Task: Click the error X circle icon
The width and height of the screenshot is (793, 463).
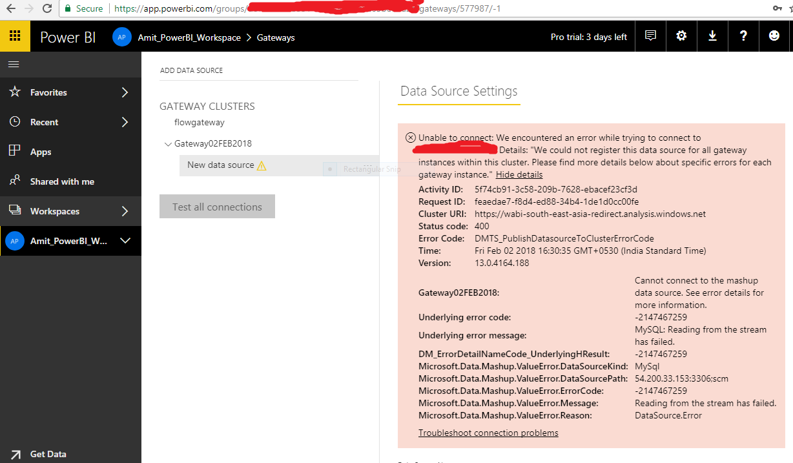Action: coord(411,138)
